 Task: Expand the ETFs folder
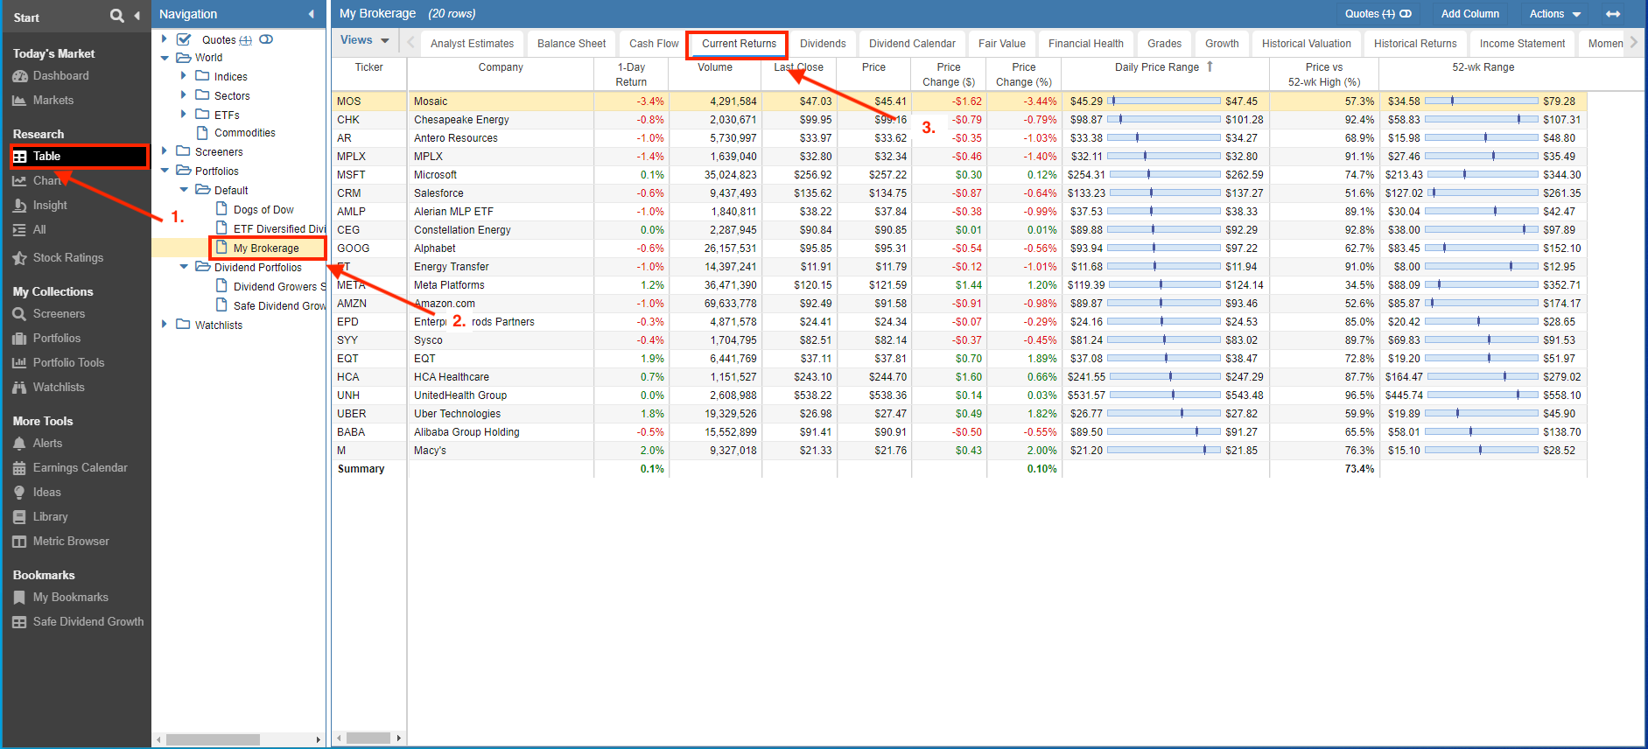click(x=184, y=114)
